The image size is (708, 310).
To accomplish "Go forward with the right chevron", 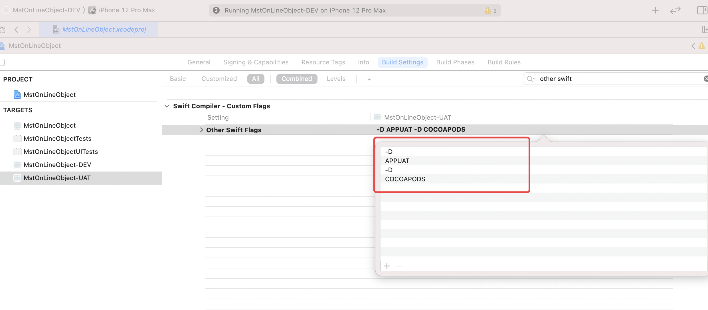I will (x=29, y=29).
